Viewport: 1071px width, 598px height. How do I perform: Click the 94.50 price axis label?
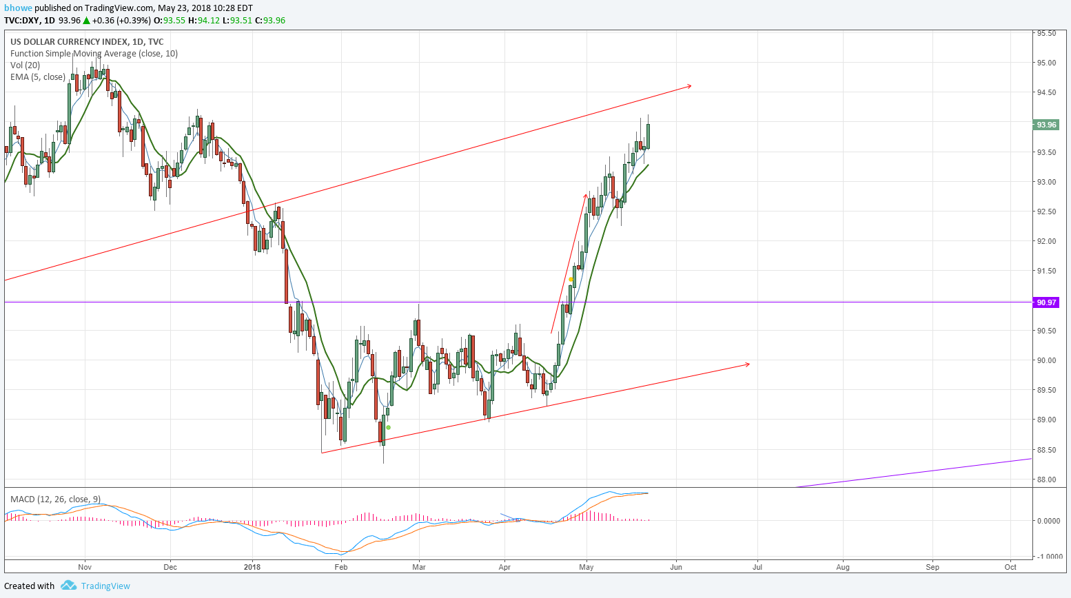click(1046, 92)
